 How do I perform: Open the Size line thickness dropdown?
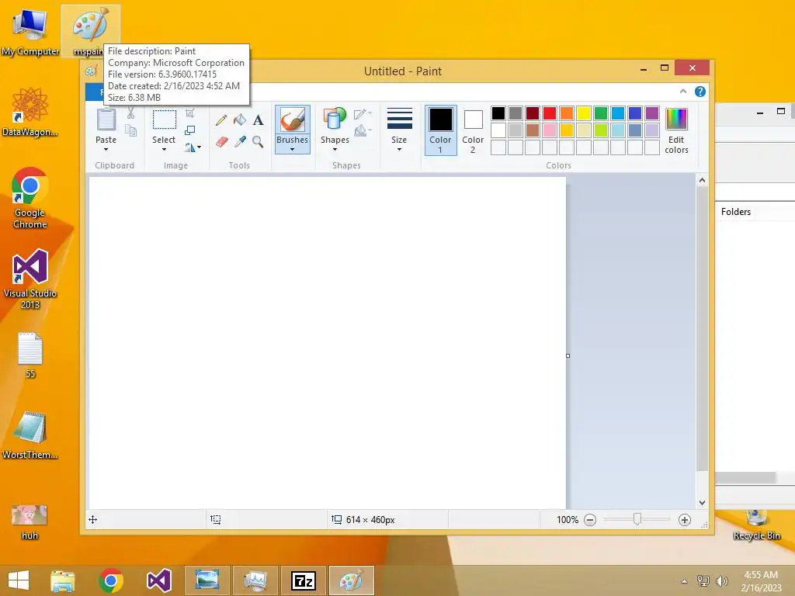pyautogui.click(x=400, y=130)
